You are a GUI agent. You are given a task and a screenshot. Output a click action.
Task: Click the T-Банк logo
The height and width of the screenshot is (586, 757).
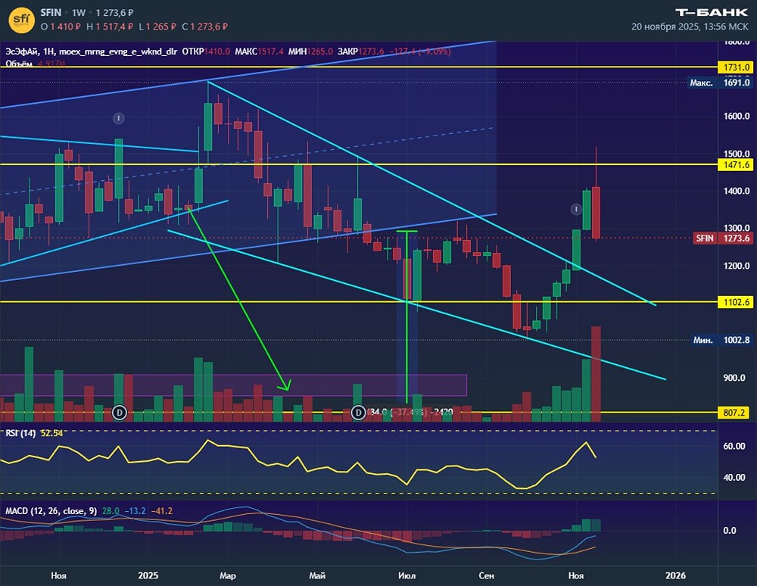tap(711, 13)
